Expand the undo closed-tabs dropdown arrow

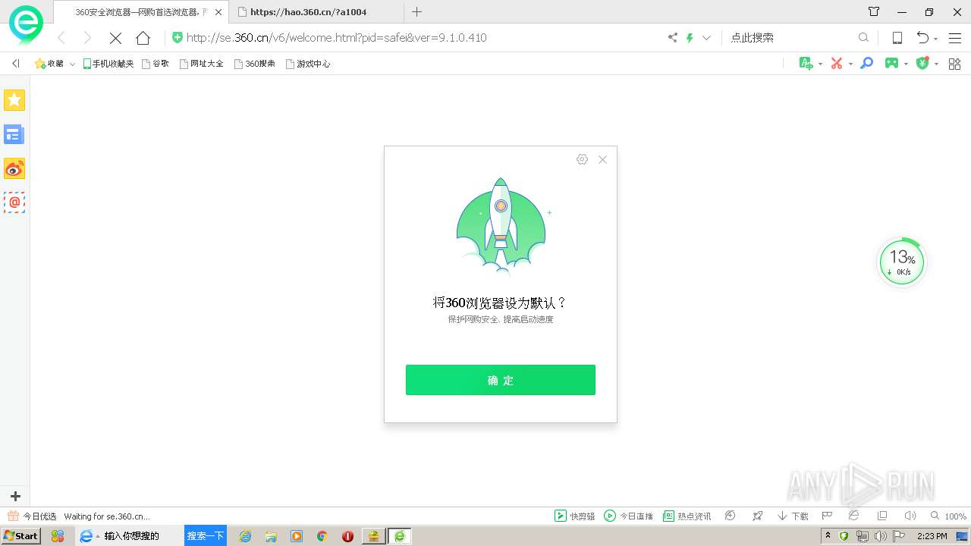click(935, 39)
